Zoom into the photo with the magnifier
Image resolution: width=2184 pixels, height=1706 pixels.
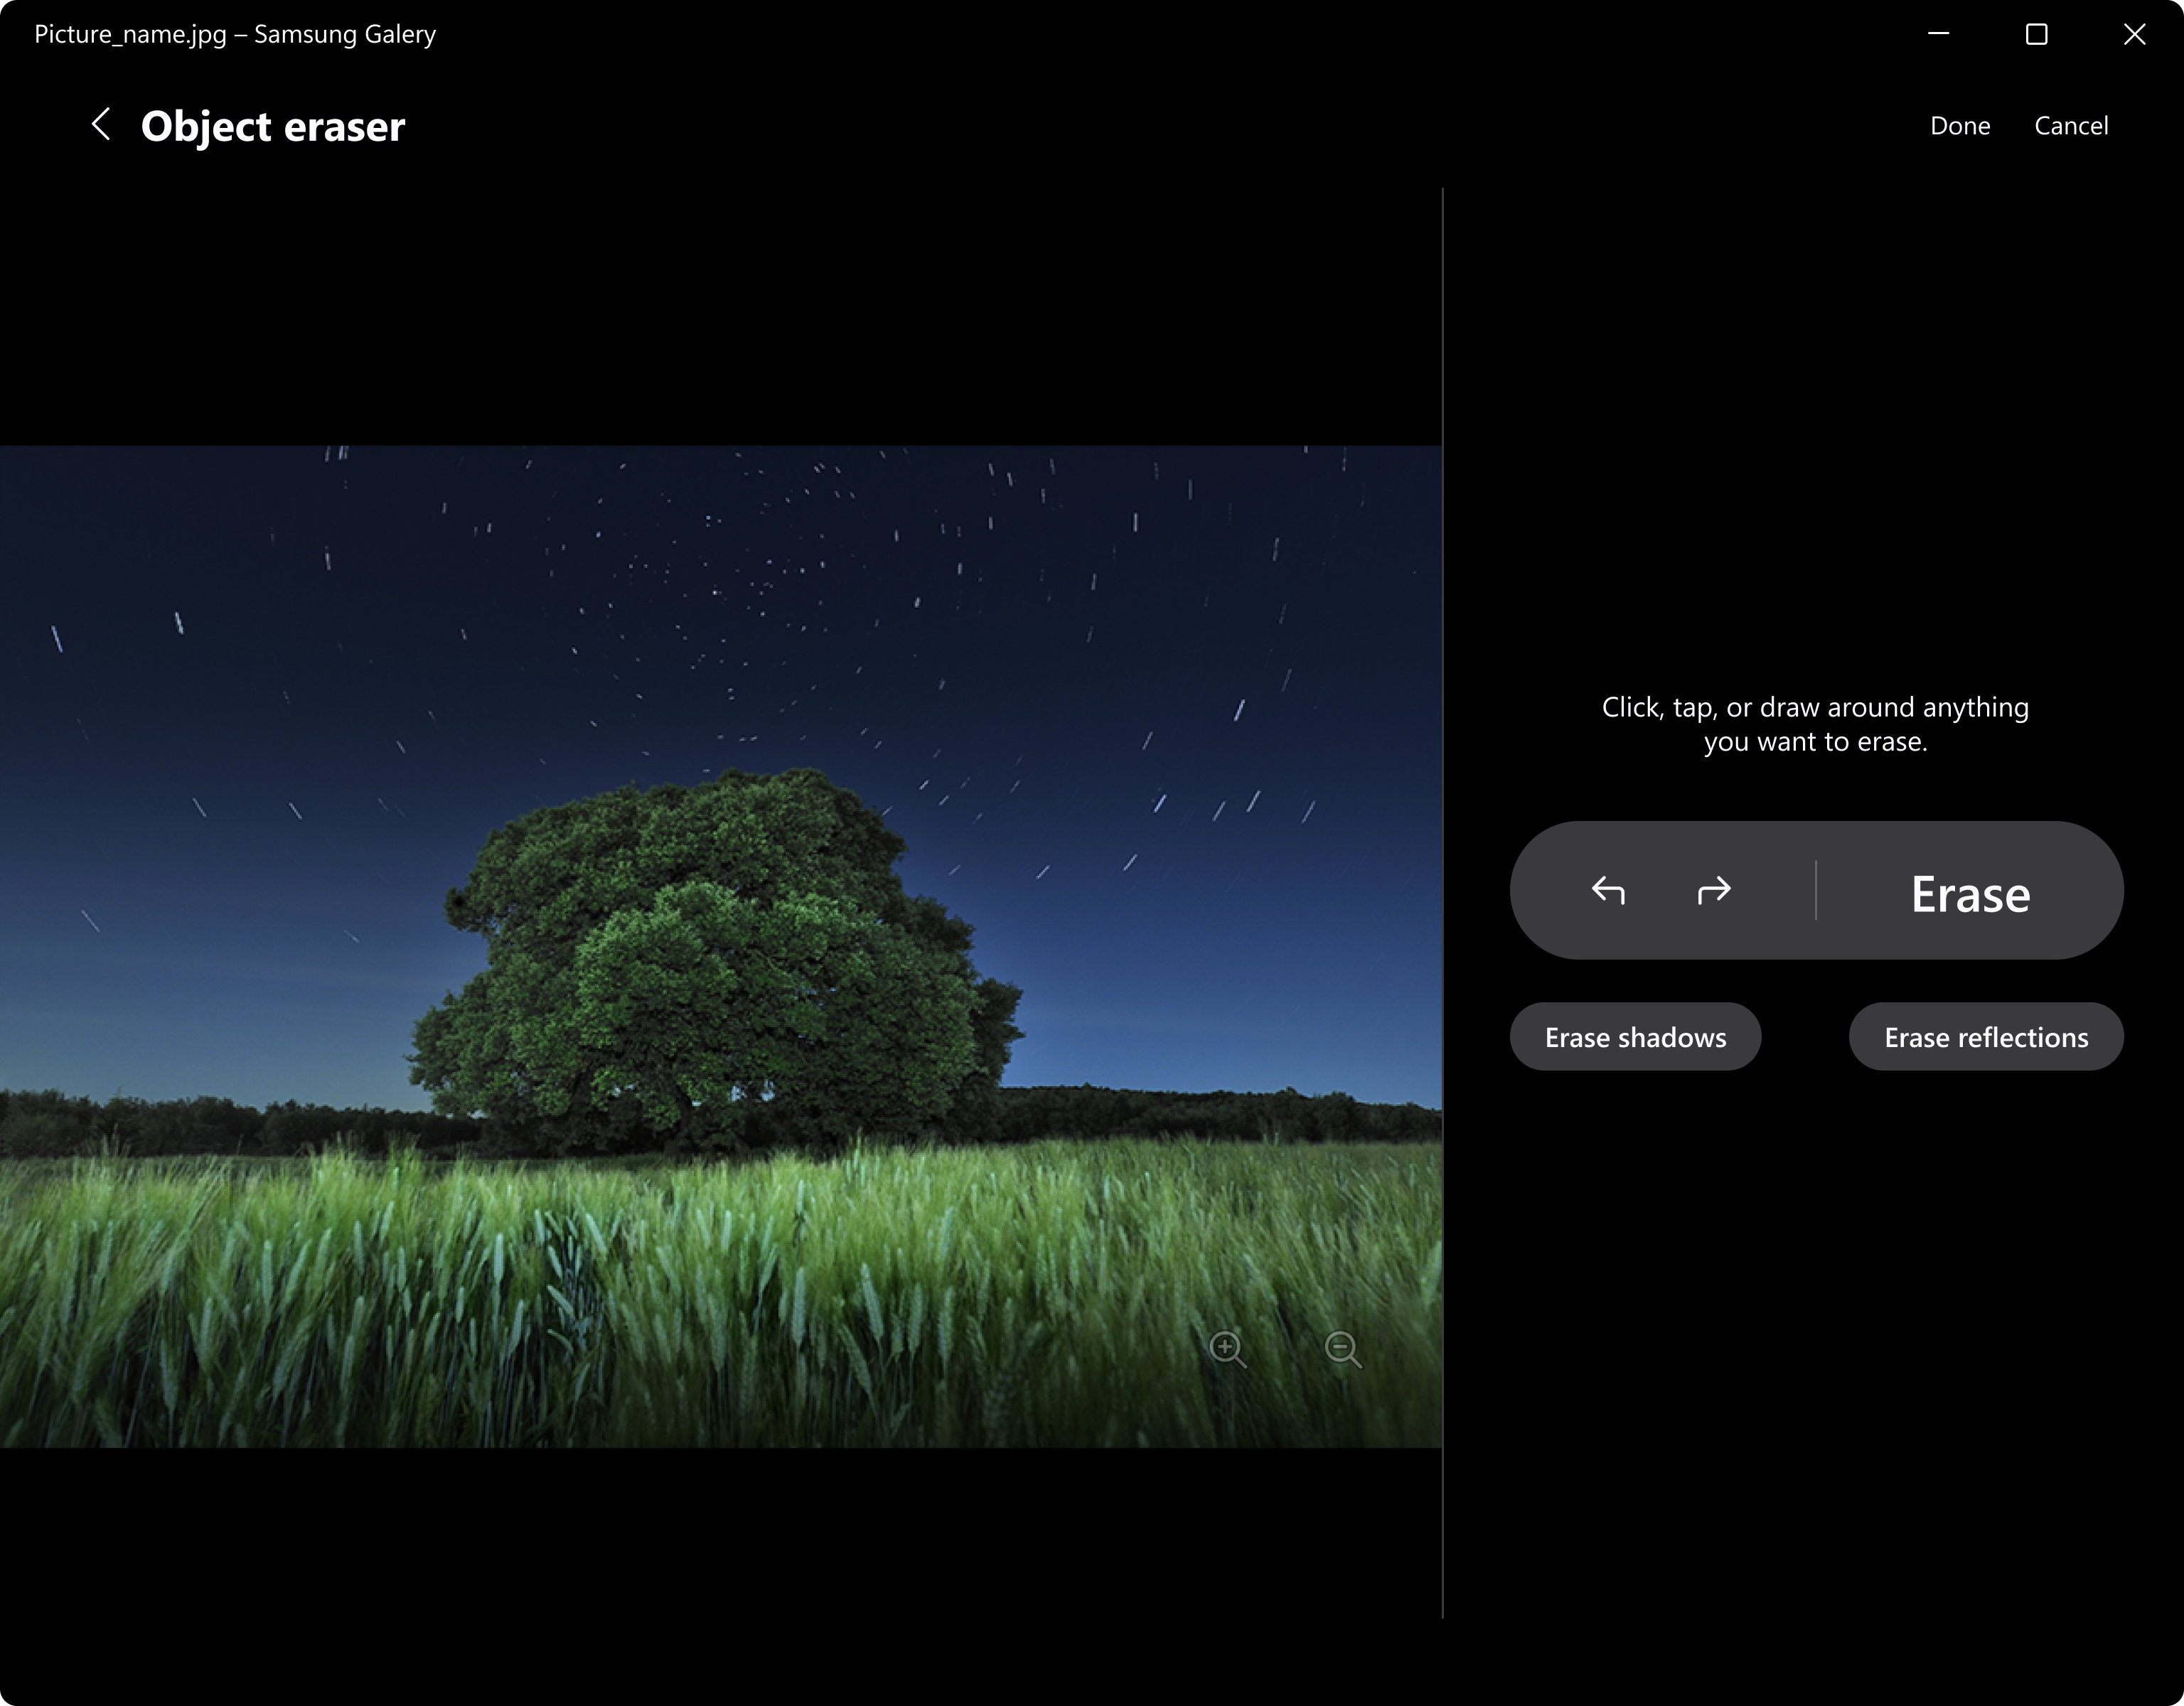(x=1228, y=1350)
